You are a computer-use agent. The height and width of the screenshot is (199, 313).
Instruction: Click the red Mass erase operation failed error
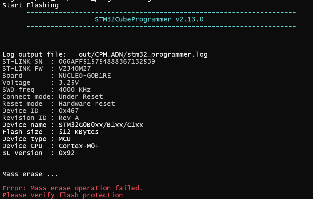[x=72, y=188]
